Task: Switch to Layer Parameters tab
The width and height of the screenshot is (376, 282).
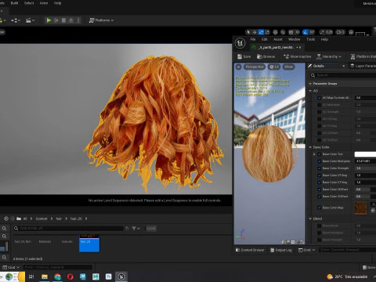Action: coord(363,66)
